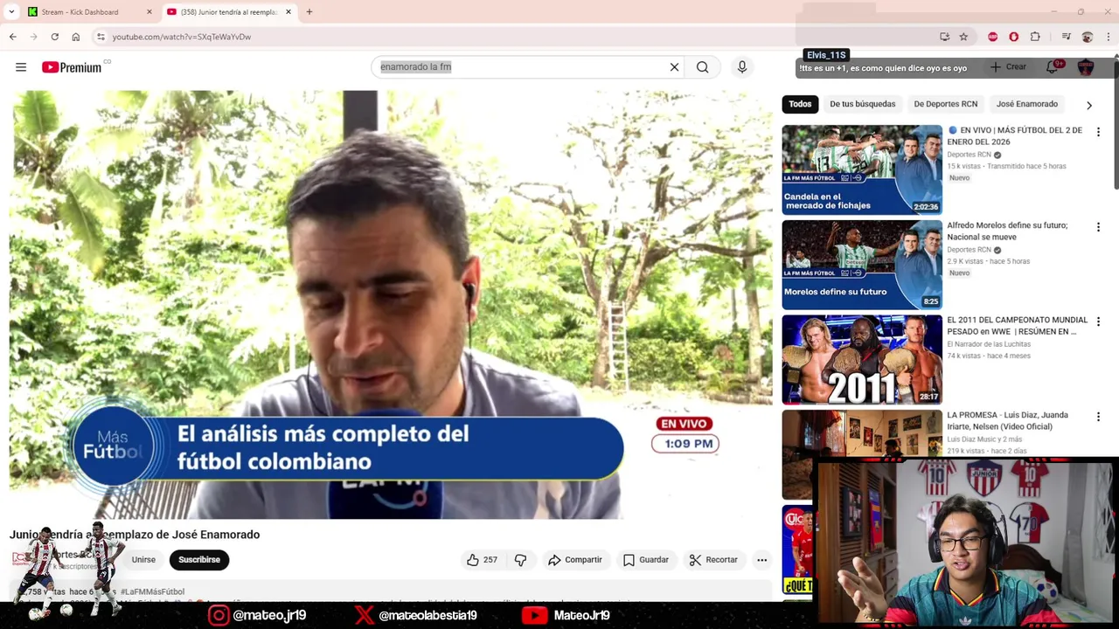This screenshot has height=629, width=1119.
Task: Show more filter chips with the chevron
Action: pyautogui.click(x=1089, y=105)
